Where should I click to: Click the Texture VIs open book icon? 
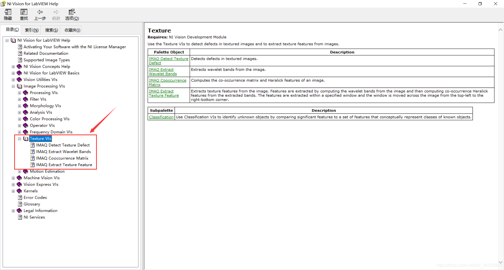26,139
